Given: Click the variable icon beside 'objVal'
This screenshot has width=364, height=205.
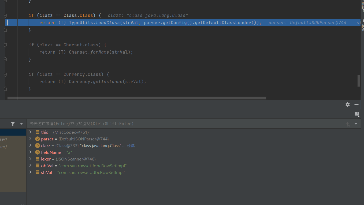Looking at the screenshot, I should [x=38, y=166].
